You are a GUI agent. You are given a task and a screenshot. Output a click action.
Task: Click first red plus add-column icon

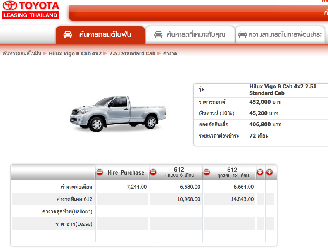click(260, 172)
